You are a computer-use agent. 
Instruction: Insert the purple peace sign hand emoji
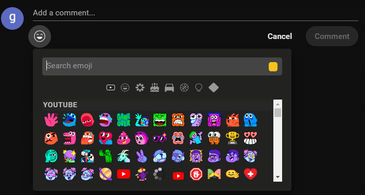pyautogui.click(x=142, y=156)
